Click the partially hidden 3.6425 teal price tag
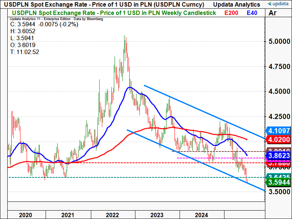Image resolution: width=292 pixels, height=219 pixels. [x=278, y=176]
